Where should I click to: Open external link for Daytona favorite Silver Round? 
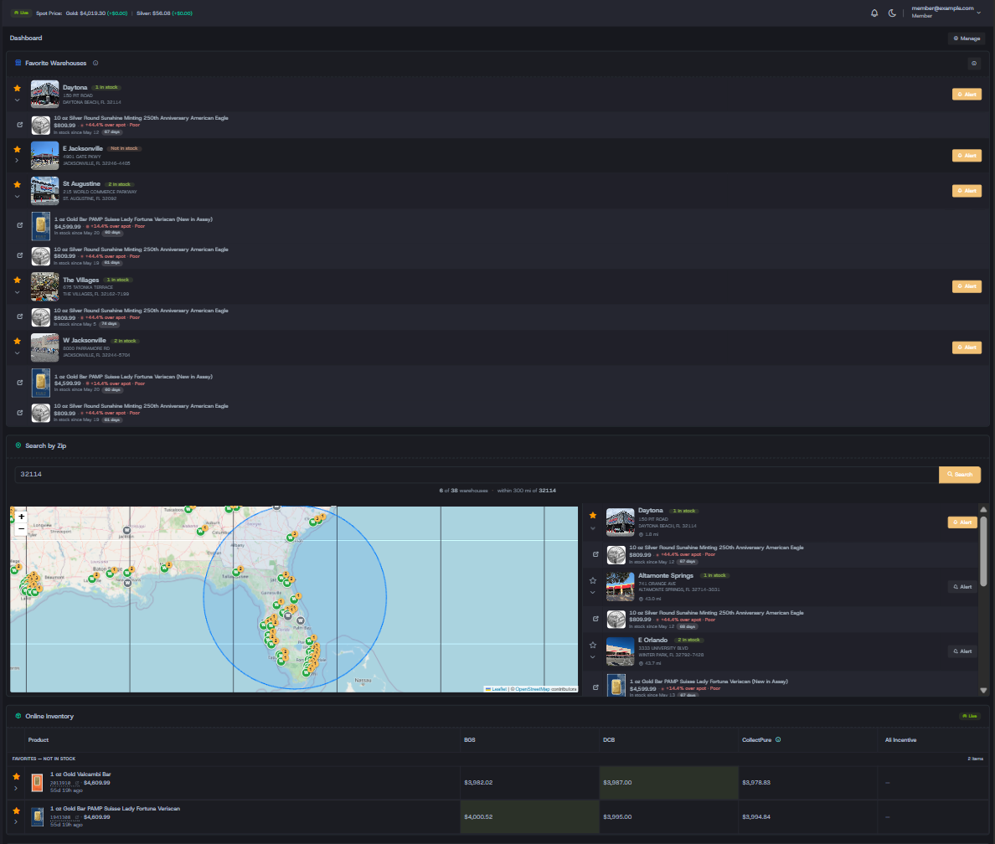[x=19, y=125]
